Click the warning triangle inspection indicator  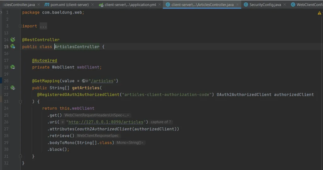(x=319, y=13)
